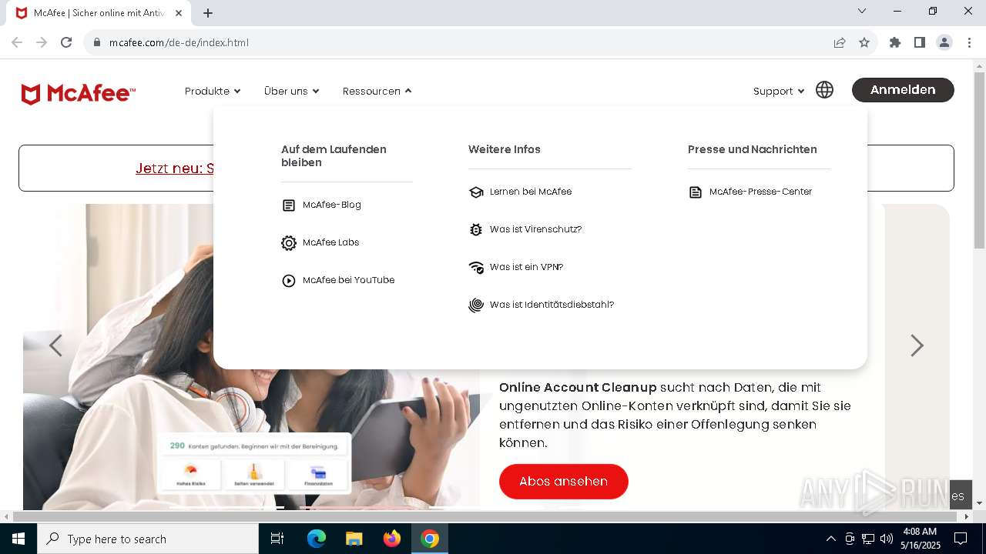Open Was ist Virenschutz?

536,229
